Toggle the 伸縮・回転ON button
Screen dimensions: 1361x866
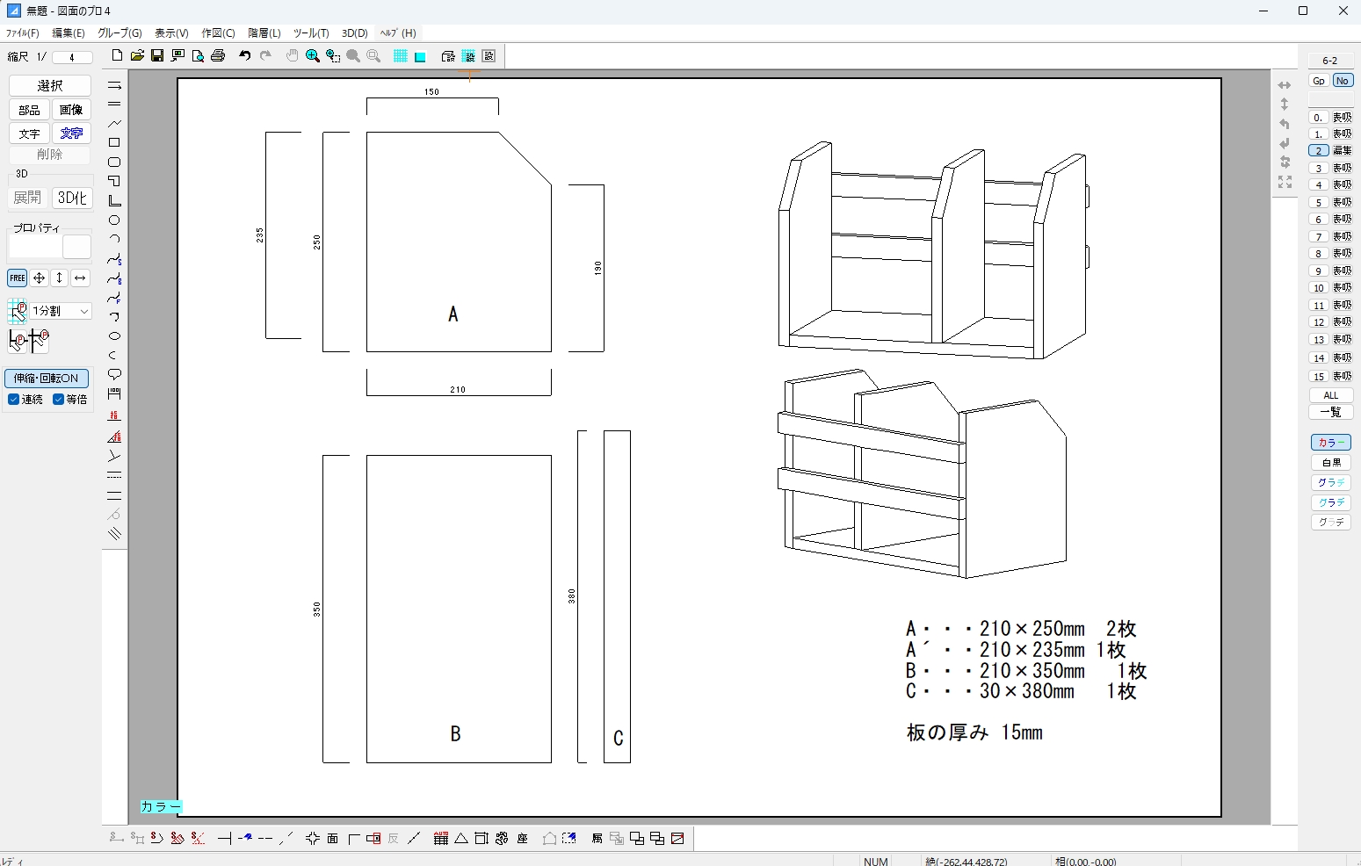47,379
